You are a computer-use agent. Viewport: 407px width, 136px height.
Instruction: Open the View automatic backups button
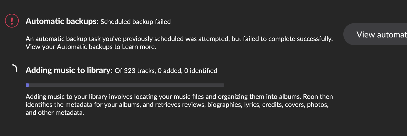375,34
